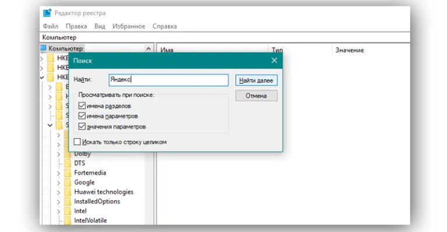The image size is (447, 232).
Task: Click the Intel folder icon
Action: click(68, 211)
